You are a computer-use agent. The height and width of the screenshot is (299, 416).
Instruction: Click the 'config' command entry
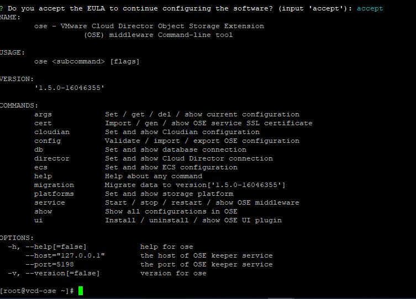pos(47,141)
